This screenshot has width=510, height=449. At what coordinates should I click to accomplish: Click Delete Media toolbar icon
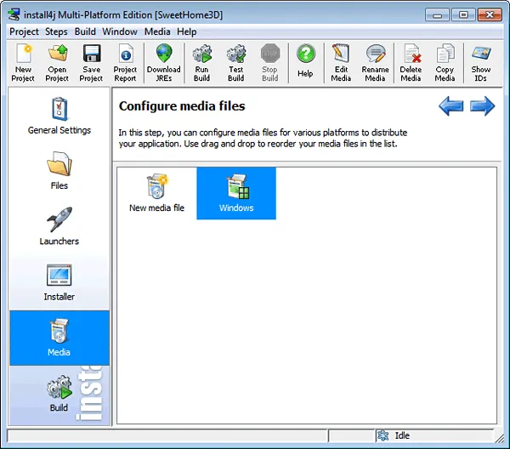tap(411, 63)
